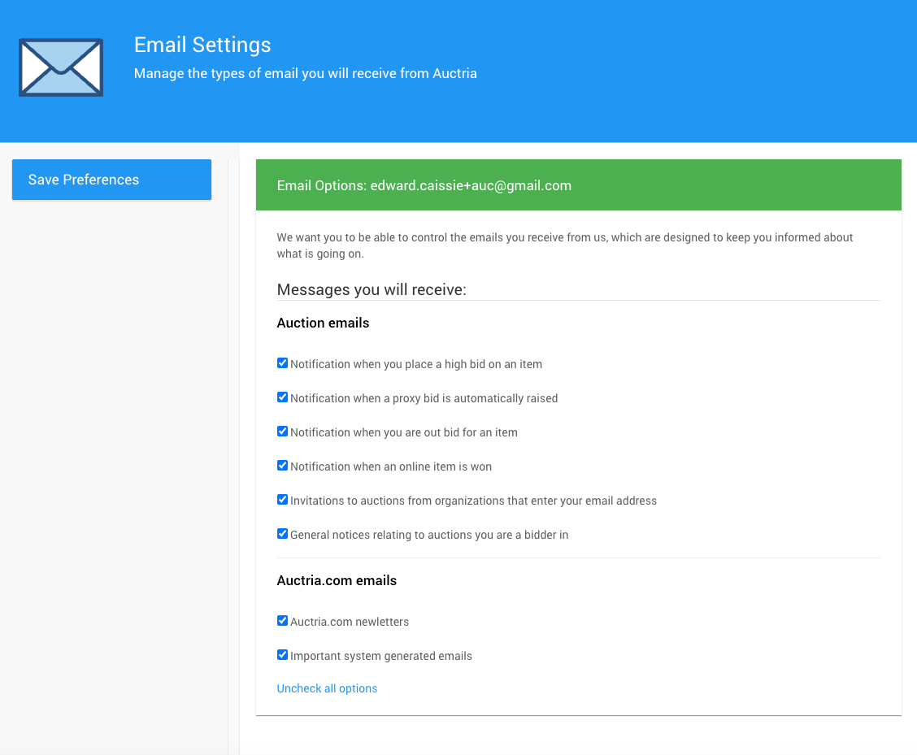Click the 'Messages you will receive' heading
The height and width of the screenshot is (755, 917).
tap(372, 290)
